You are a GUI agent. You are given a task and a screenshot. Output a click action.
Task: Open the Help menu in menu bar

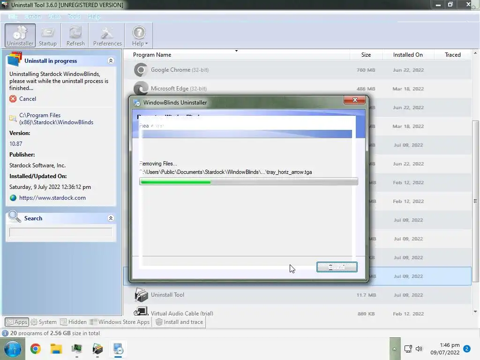coord(94,16)
